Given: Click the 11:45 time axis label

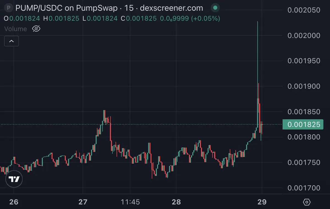Looking at the screenshot, I should (130, 202).
